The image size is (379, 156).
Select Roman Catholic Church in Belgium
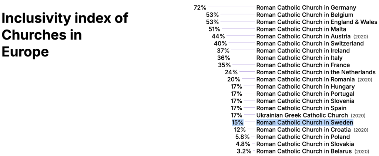[x=305, y=15]
